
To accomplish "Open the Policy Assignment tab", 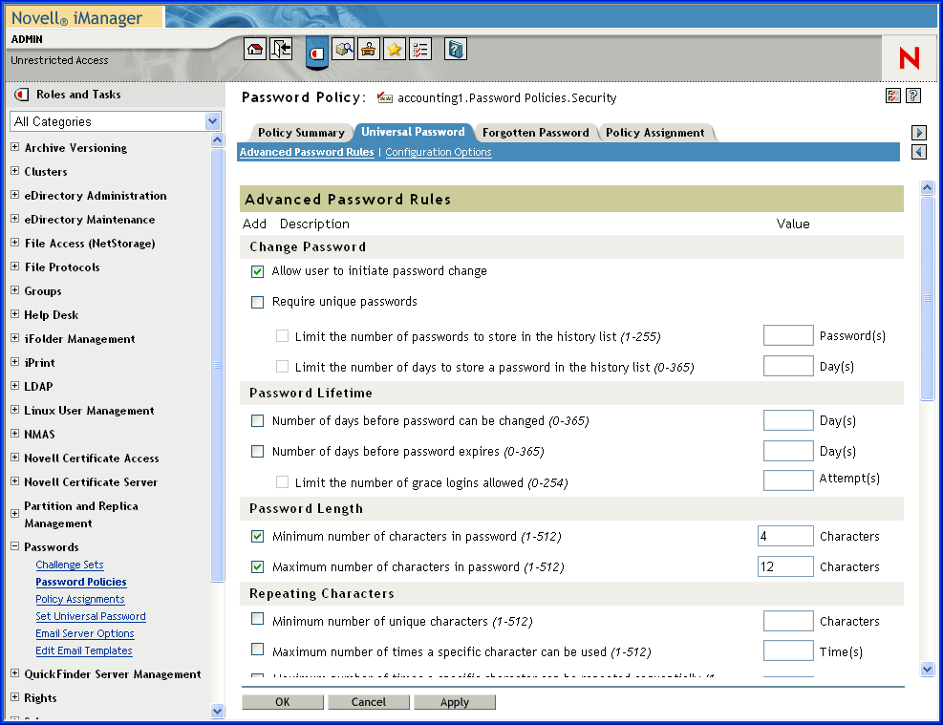I will pyautogui.click(x=654, y=133).
